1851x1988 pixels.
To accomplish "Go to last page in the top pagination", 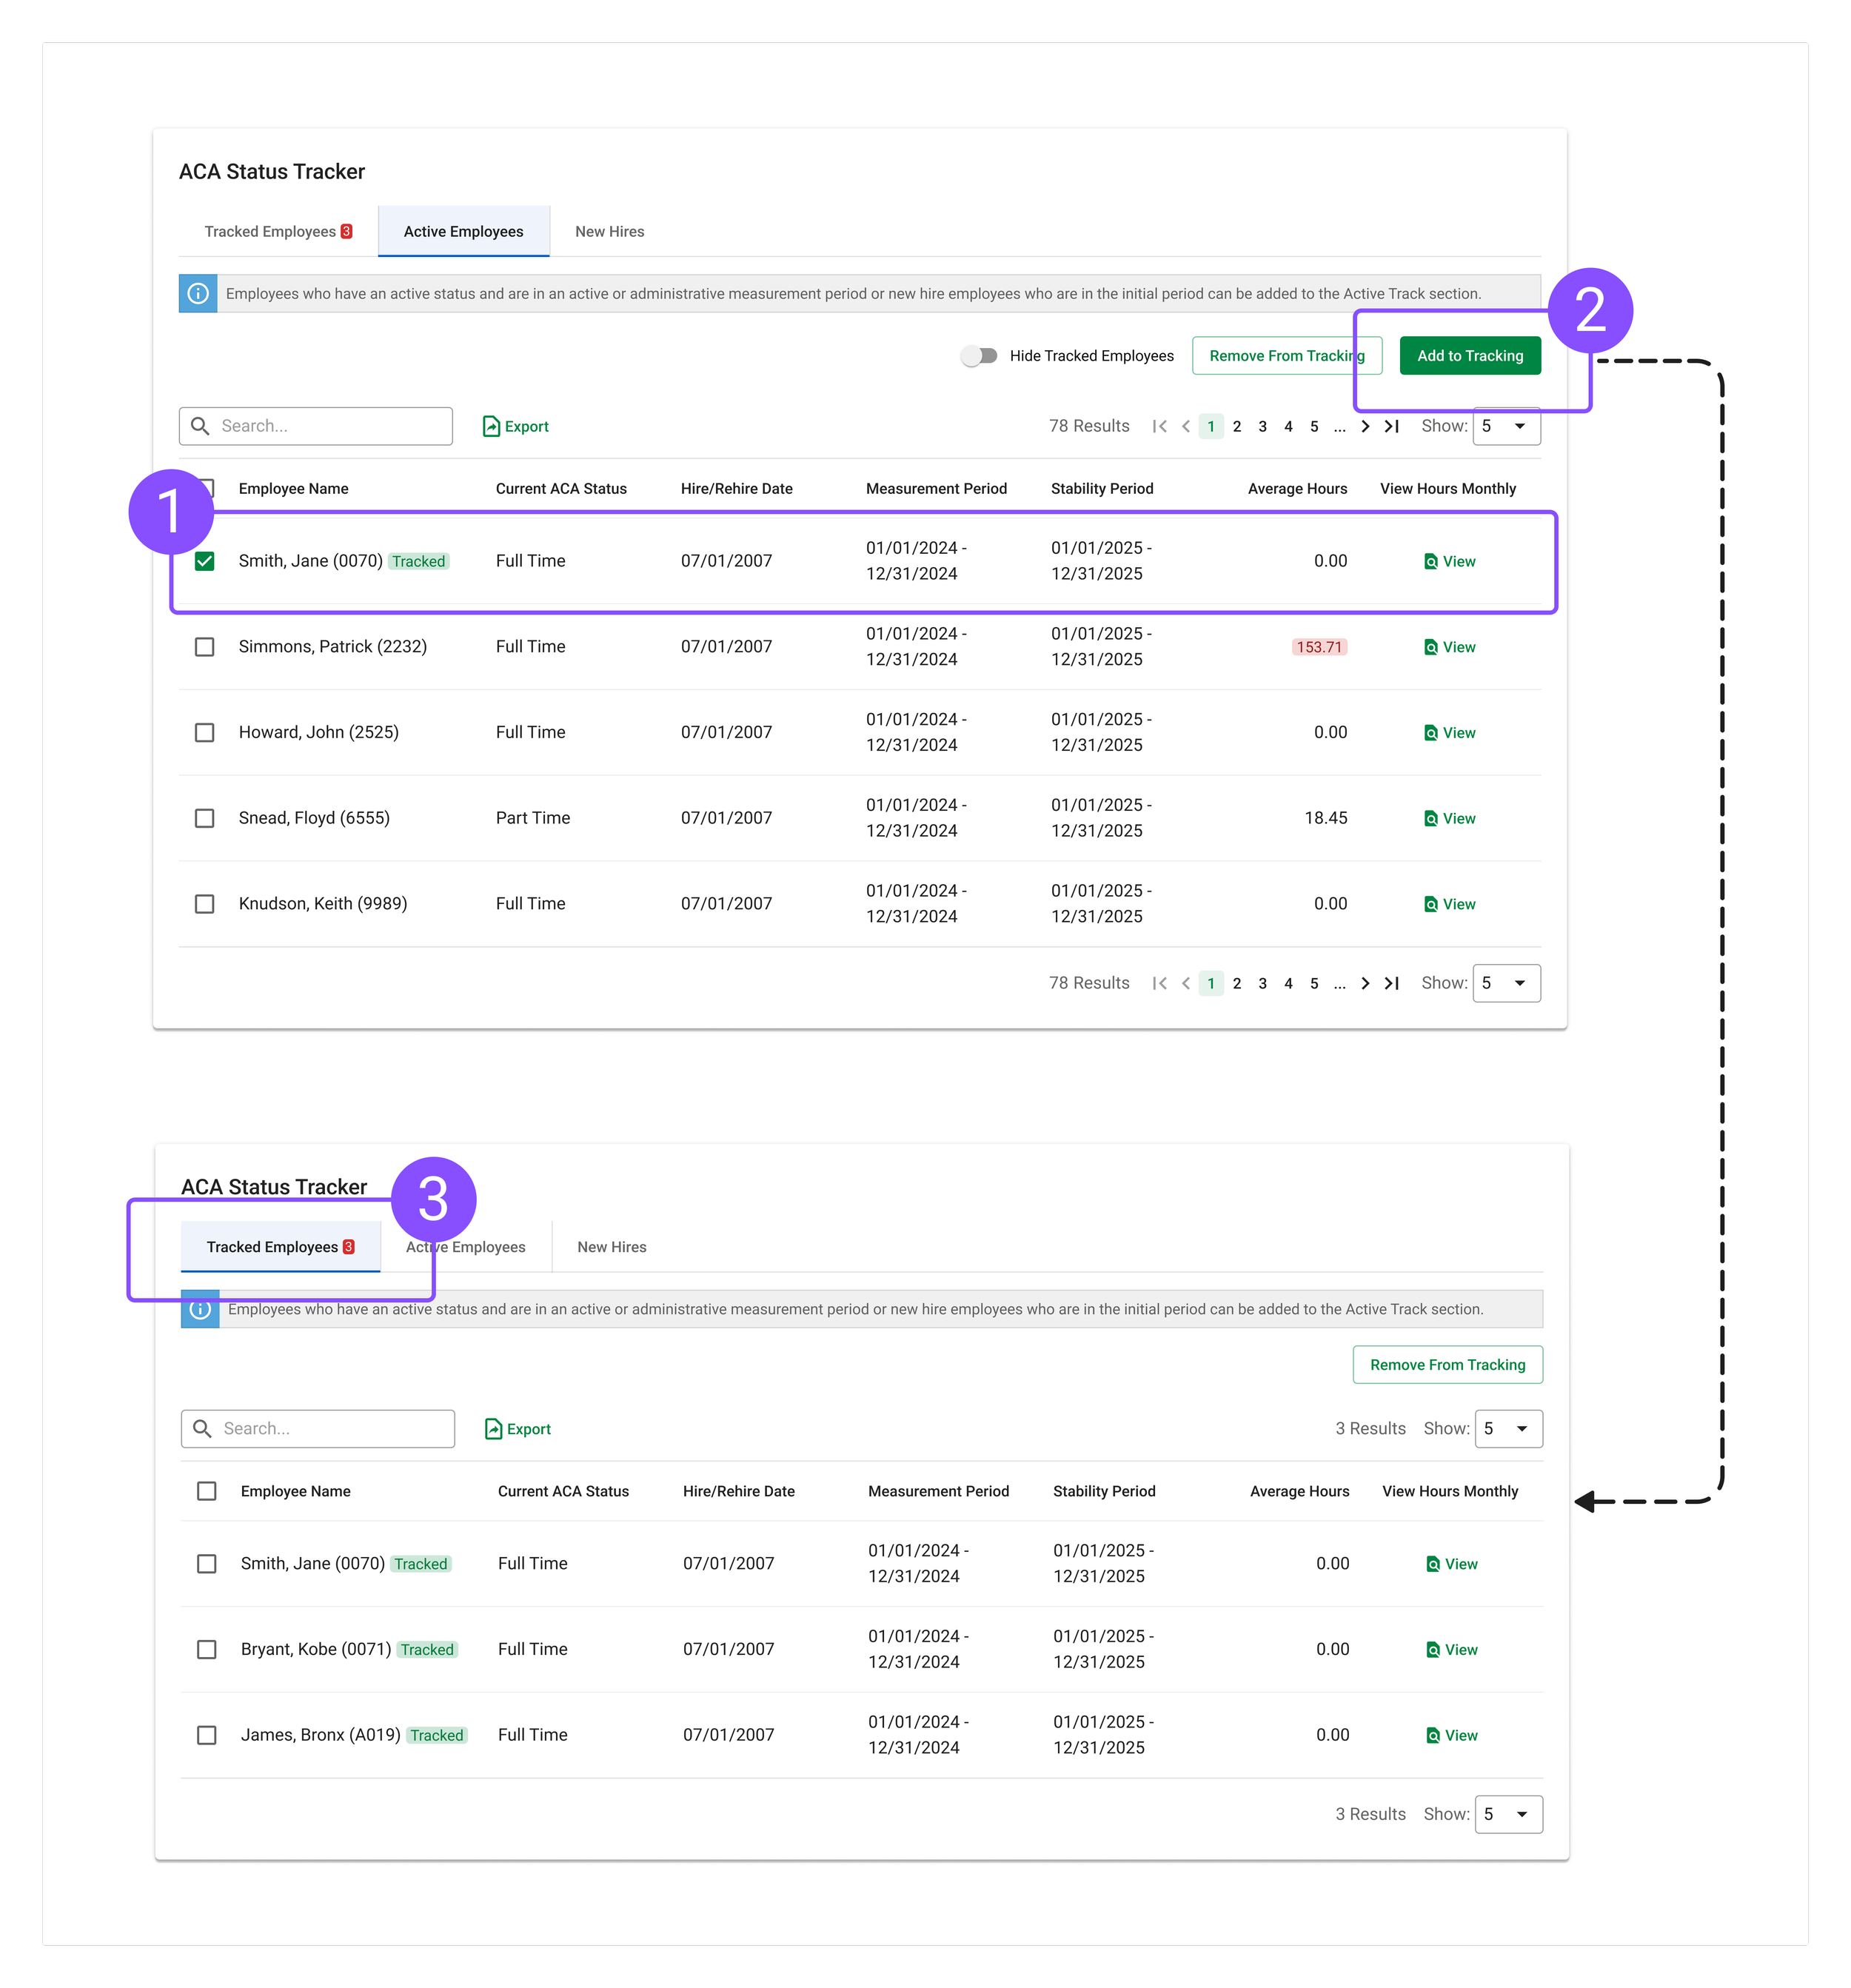I will [1391, 426].
